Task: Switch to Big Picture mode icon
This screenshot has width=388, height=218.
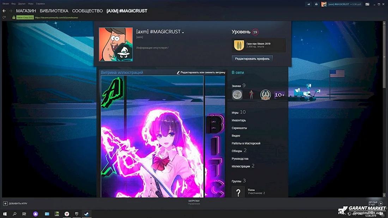Action: [x=368, y=4]
